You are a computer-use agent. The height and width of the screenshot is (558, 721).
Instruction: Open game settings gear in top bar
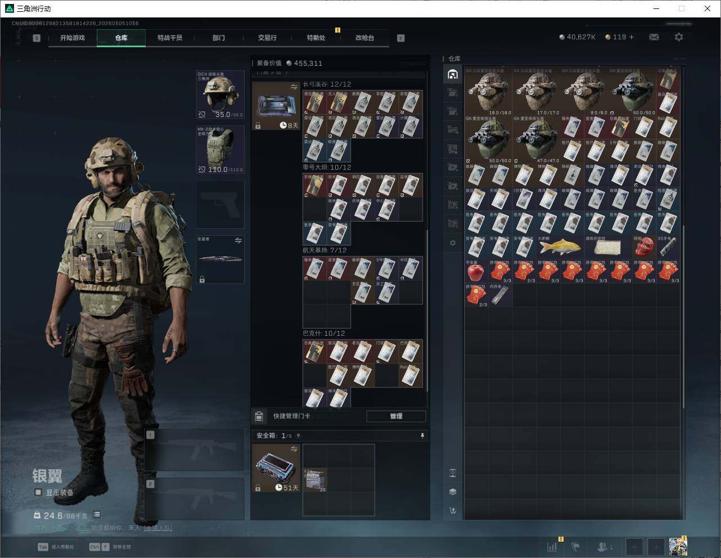pos(679,37)
